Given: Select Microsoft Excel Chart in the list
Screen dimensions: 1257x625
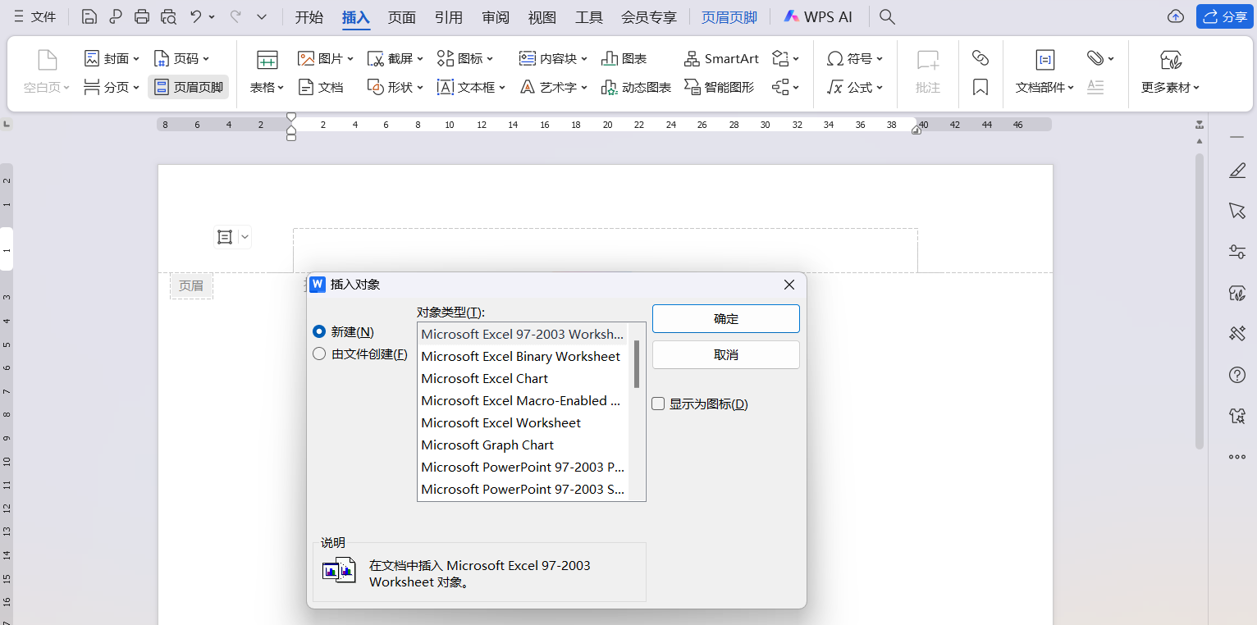Looking at the screenshot, I should (484, 379).
